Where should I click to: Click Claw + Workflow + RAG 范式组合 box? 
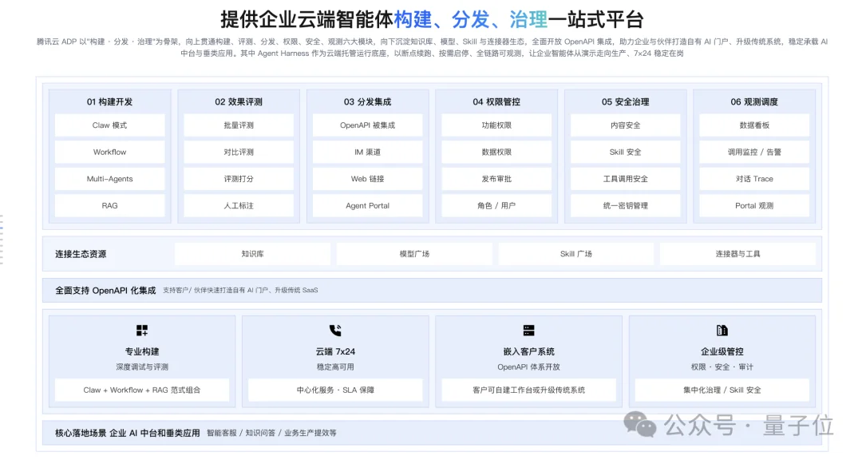tap(142, 390)
